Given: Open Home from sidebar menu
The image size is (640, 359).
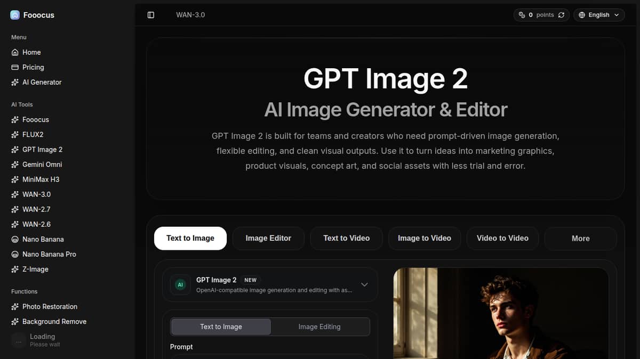Looking at the screenshot, I should 31,52.
